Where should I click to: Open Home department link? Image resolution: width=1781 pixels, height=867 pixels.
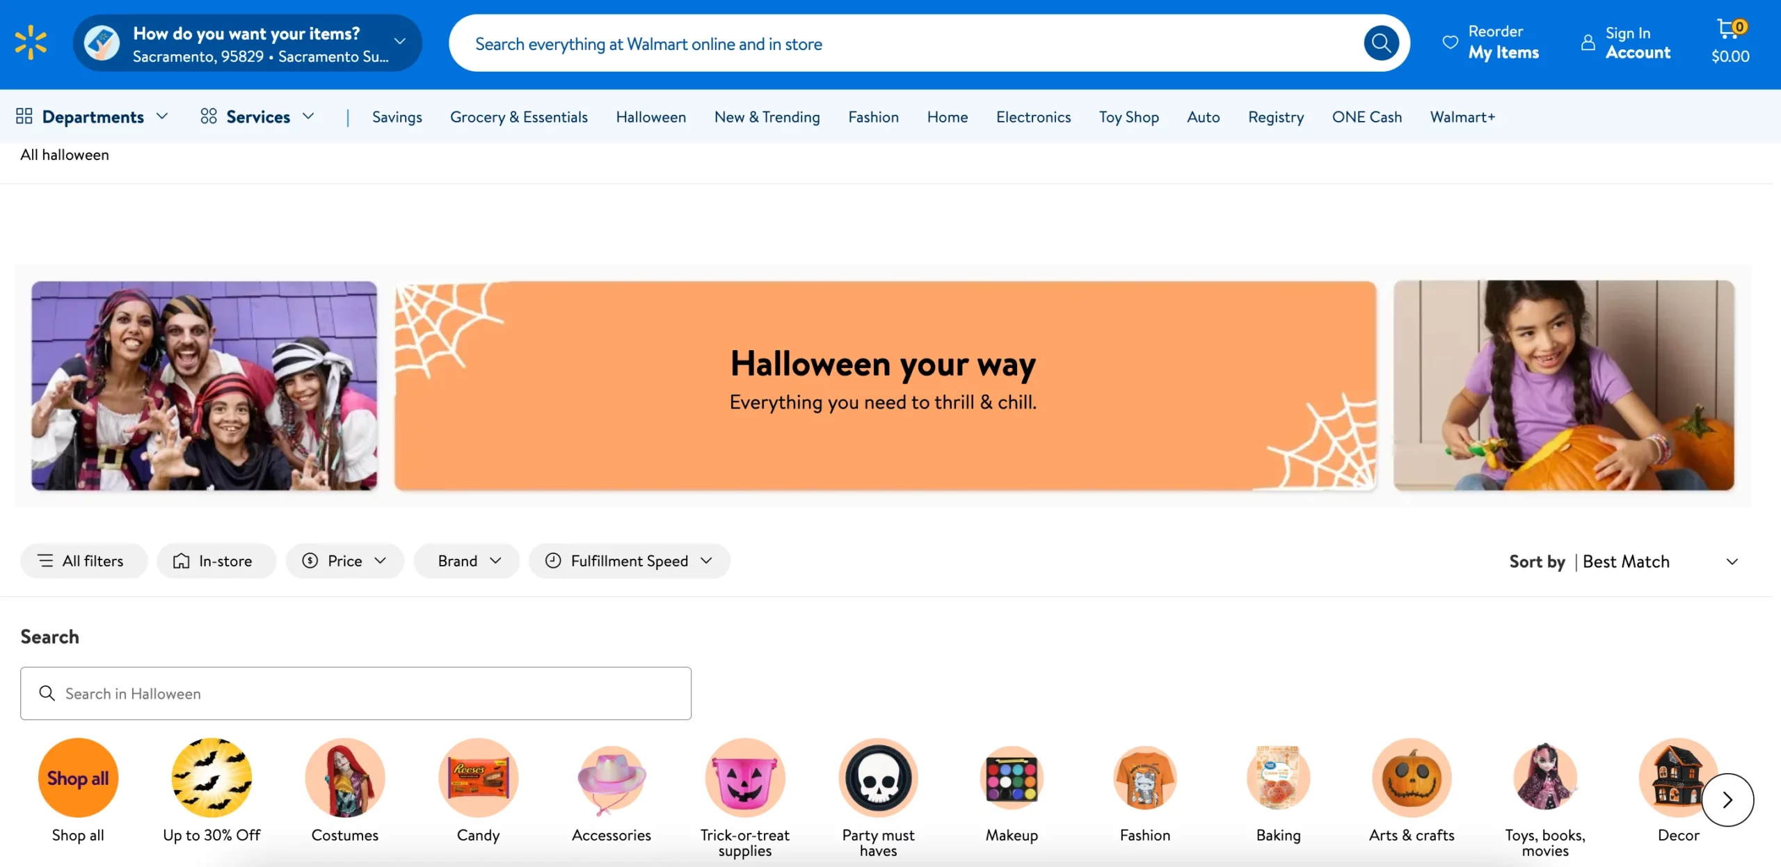click(948, 117)
